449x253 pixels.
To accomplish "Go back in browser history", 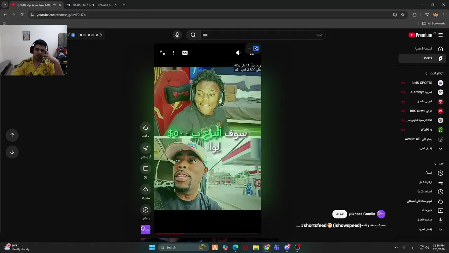I will click(5, 15).
